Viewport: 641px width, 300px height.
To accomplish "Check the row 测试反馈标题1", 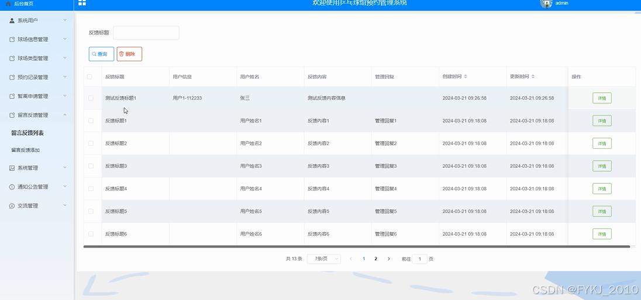I will coord(91,98).
